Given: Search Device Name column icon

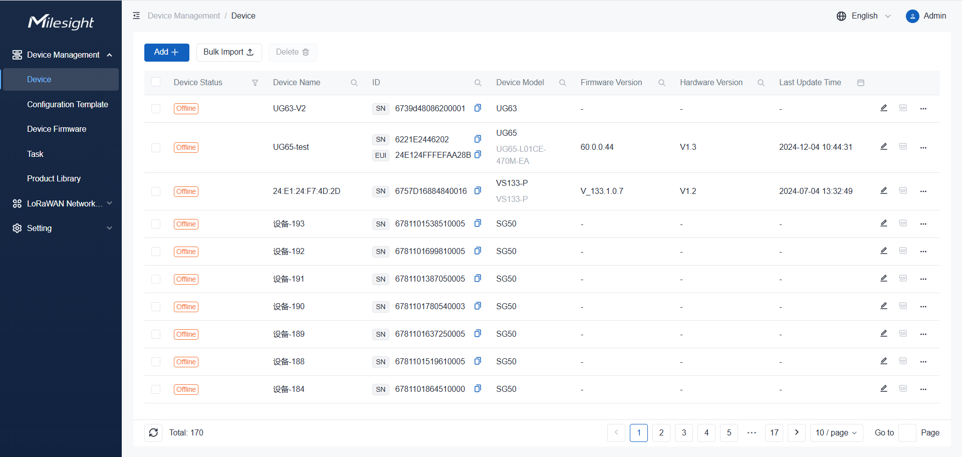Looking at the screenshot, I should [354, 83].
